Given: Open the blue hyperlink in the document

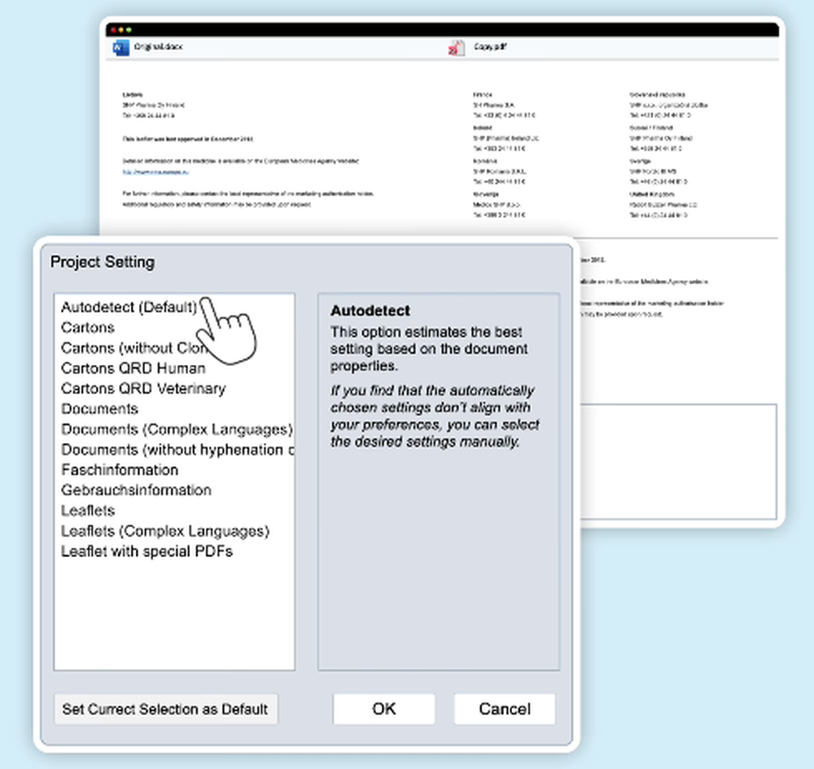Looking at the screenshot, I should pos(155,172).
